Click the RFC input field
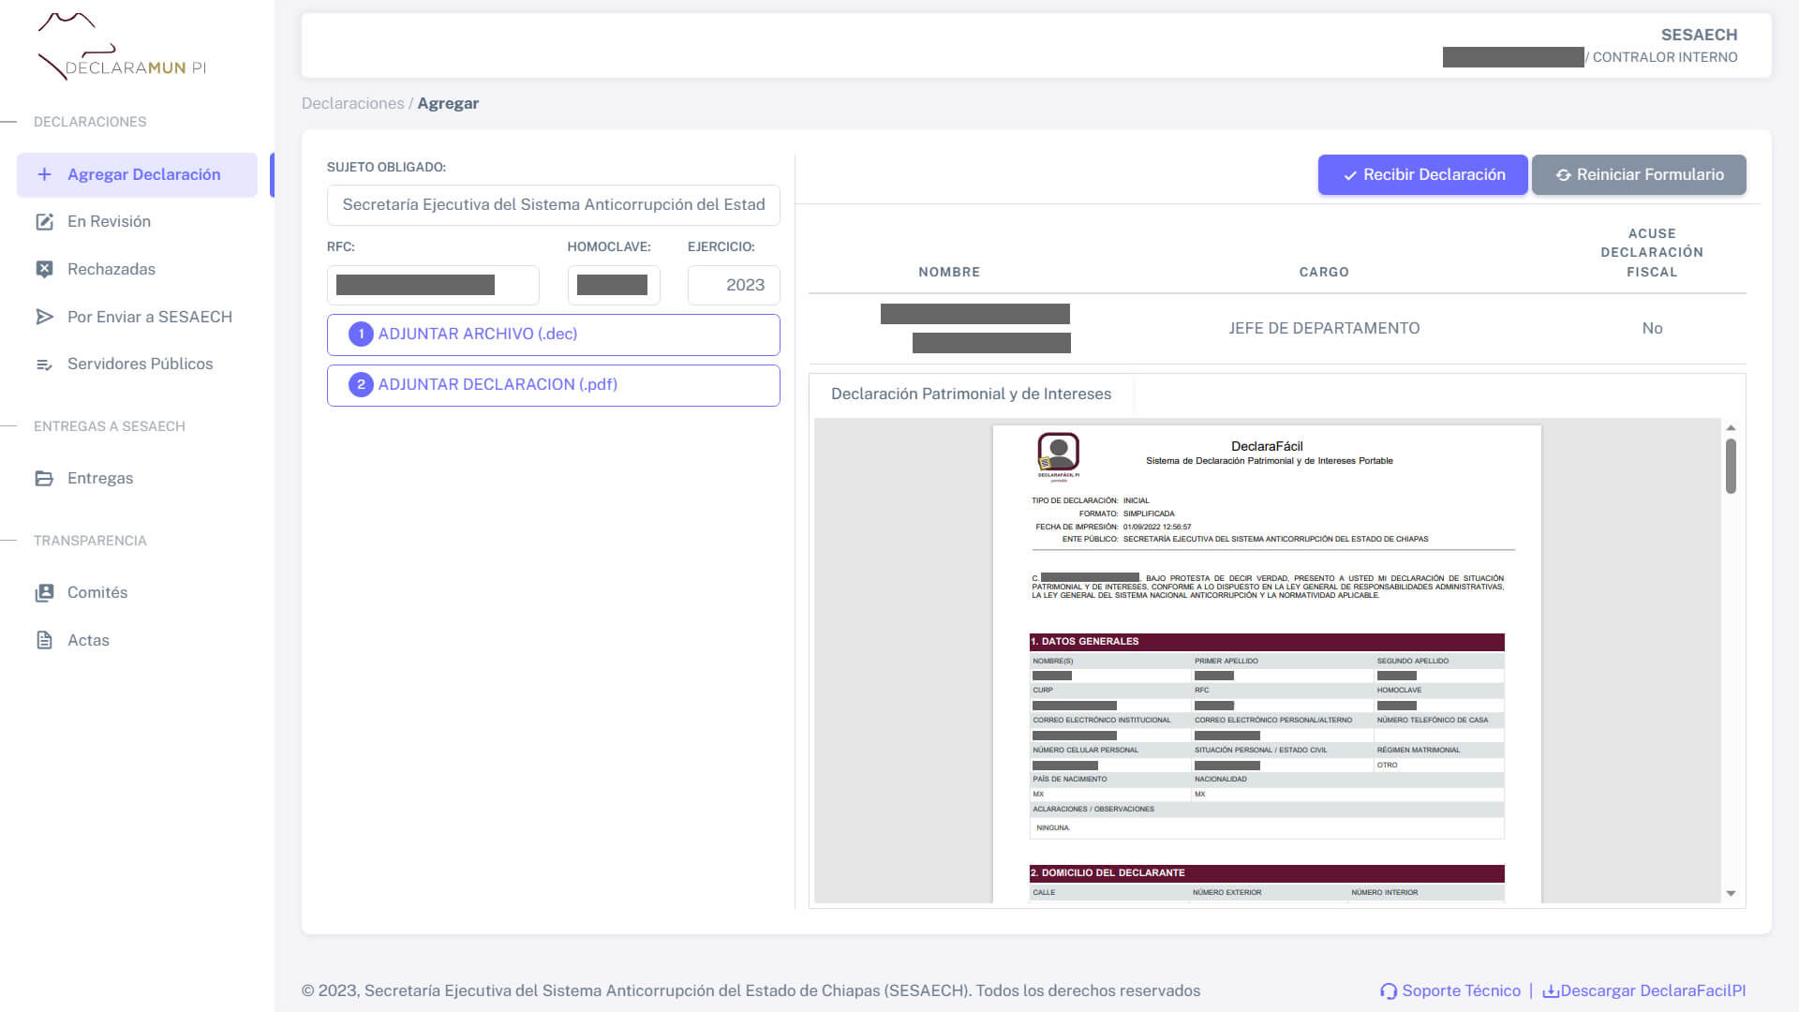Image resolution: width=1799 pixels, height=1012 pixels. [433, 285]
